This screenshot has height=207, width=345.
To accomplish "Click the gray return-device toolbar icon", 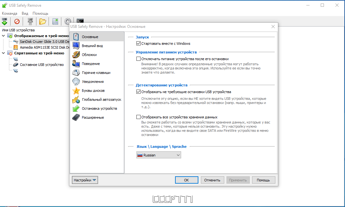I will click(30, 21).
